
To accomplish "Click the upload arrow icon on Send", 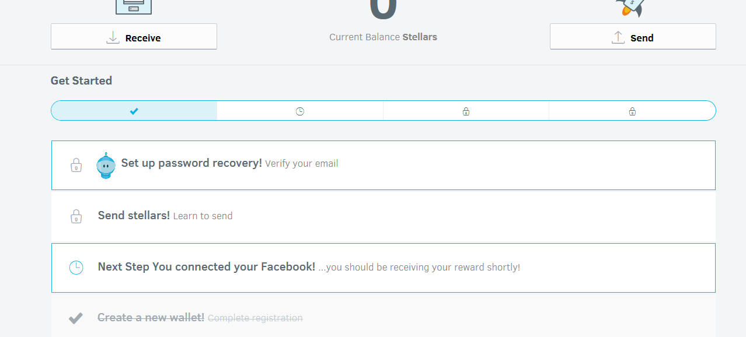I will pos(618,38).
